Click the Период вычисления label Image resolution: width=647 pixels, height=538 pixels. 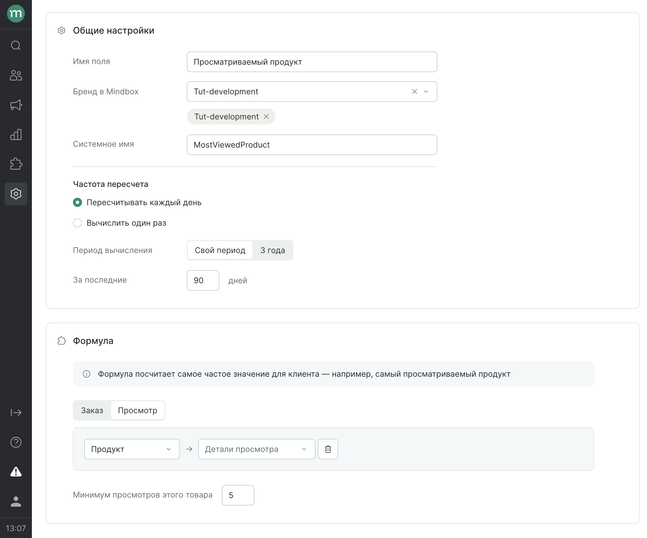(x=112, y=250)
